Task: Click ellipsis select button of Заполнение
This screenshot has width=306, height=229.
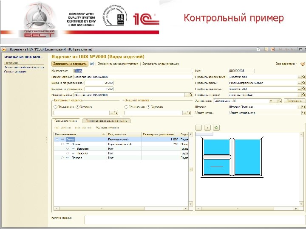Action: point(275,101)
